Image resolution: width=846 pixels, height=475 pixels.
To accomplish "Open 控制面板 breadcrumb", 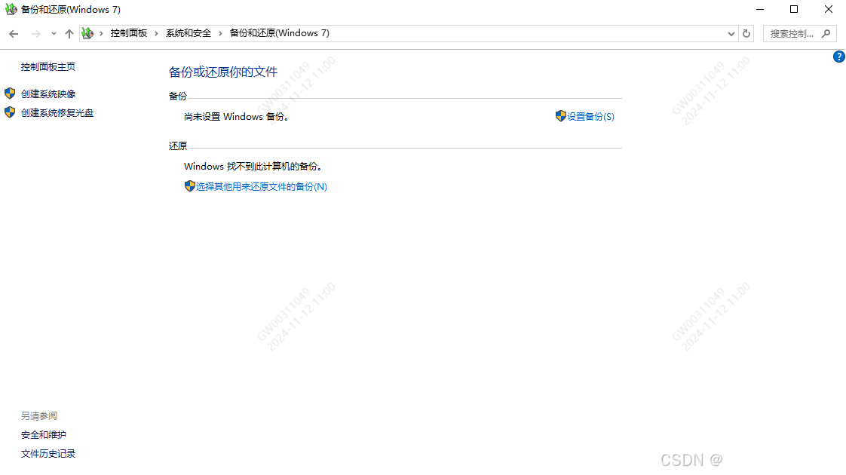I will [128, 33].
